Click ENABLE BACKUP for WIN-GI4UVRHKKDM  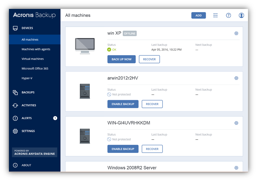(123, 149)
